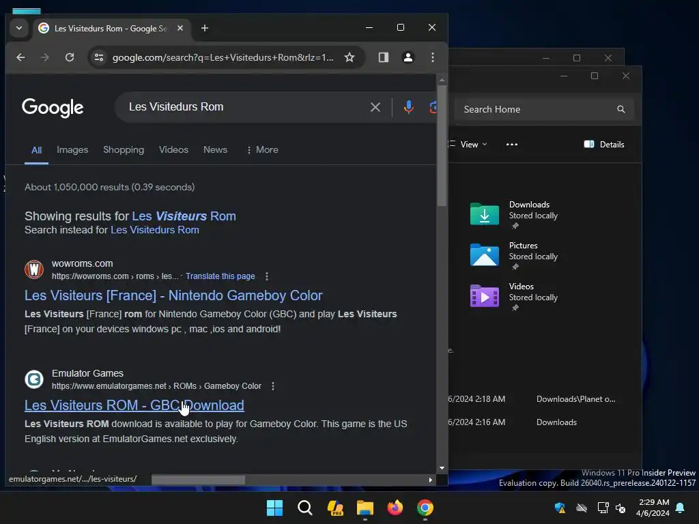This screenshot has height=524, width=699.
Task: Open Windows taskbar Search
Action: pyautogui.click(x=305, y=508)
